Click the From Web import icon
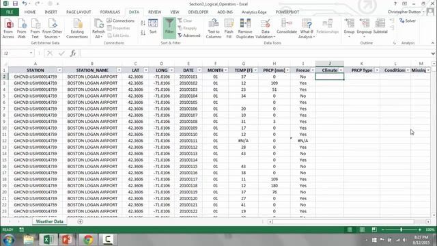This screenshot has height=246, width=437. coord(21,28)
